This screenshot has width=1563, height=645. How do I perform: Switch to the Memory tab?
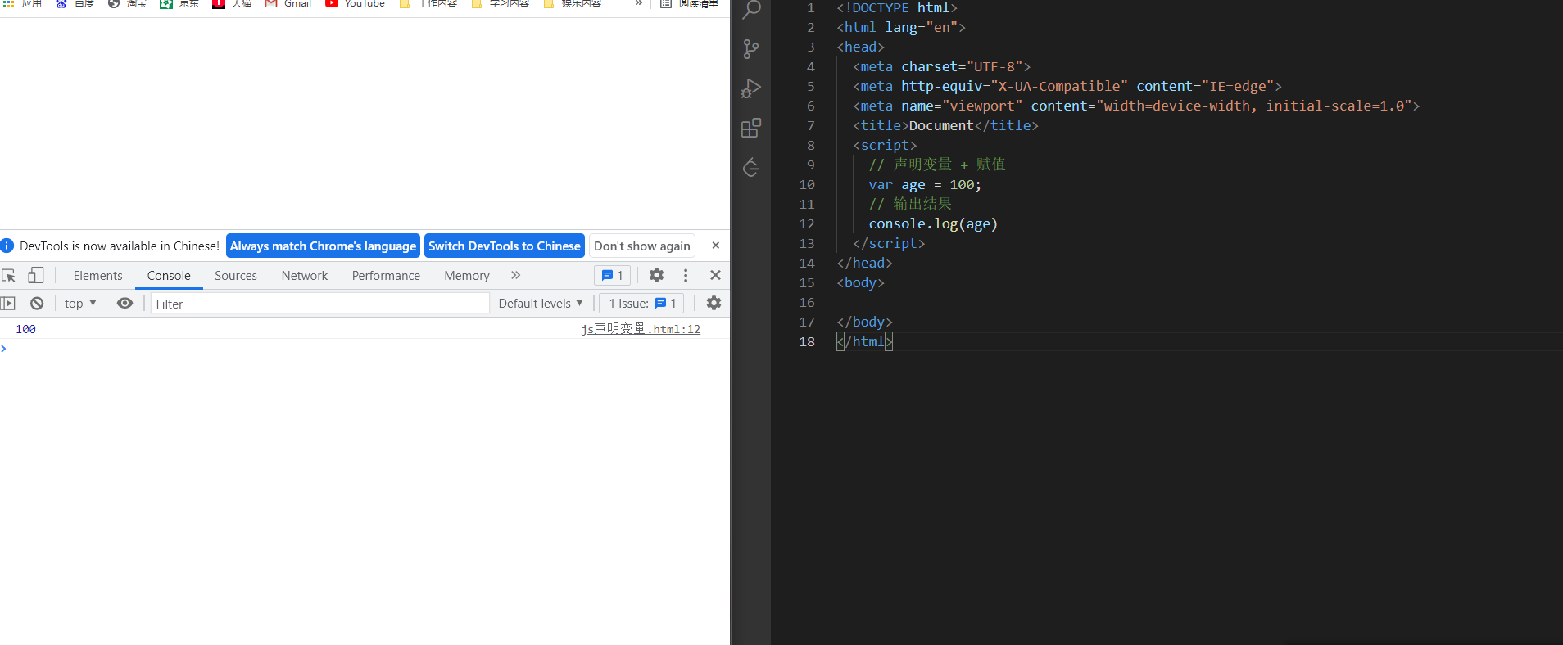click(467, 276)
